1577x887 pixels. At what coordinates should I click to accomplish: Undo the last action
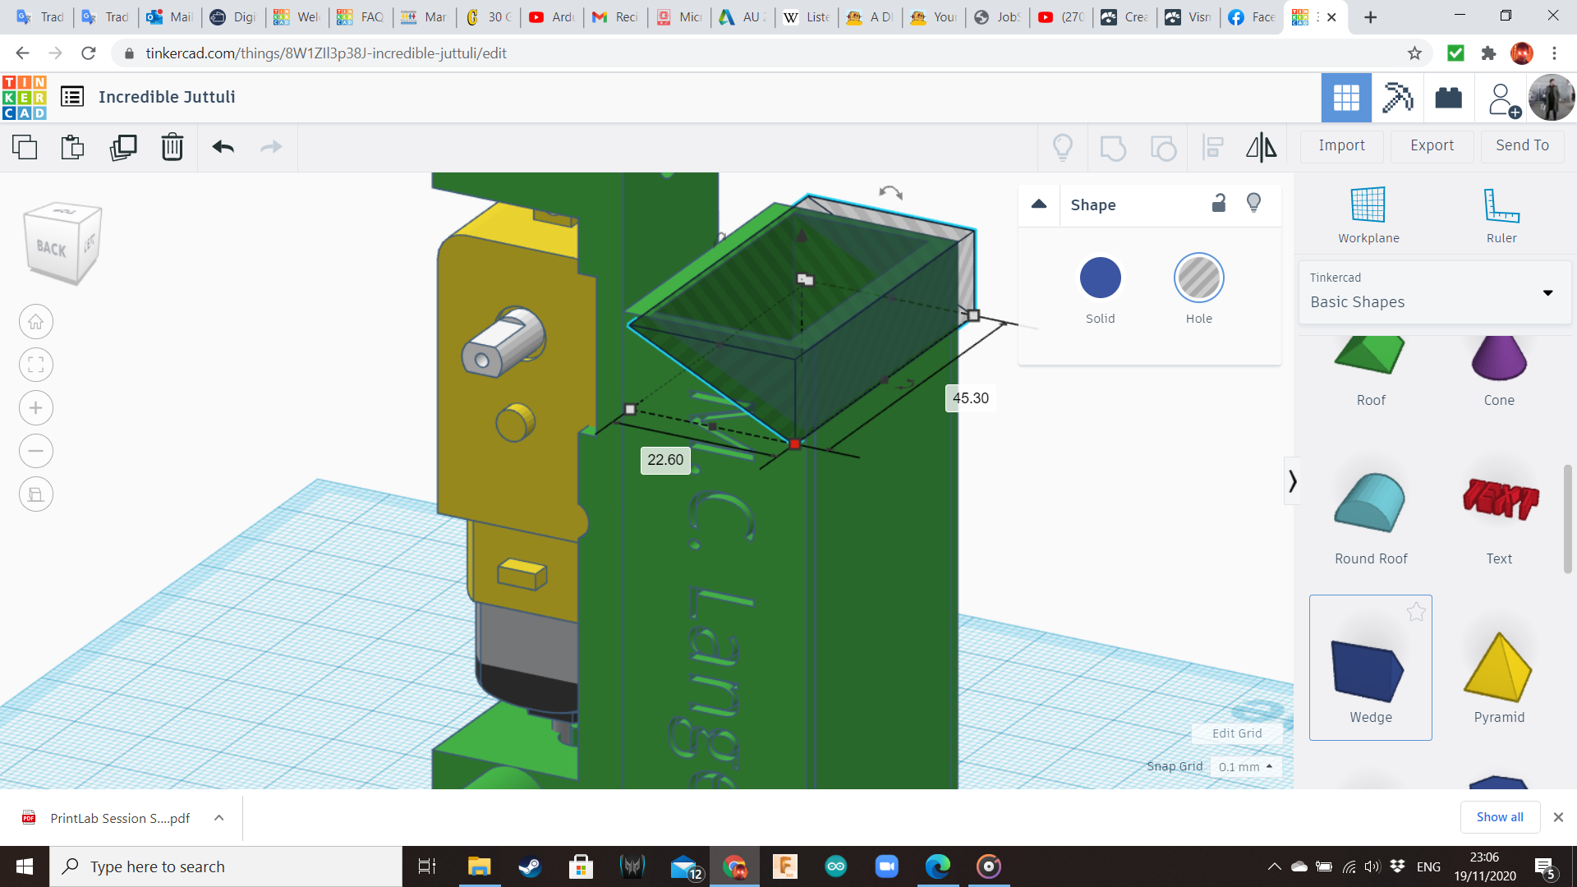[223, 147]
